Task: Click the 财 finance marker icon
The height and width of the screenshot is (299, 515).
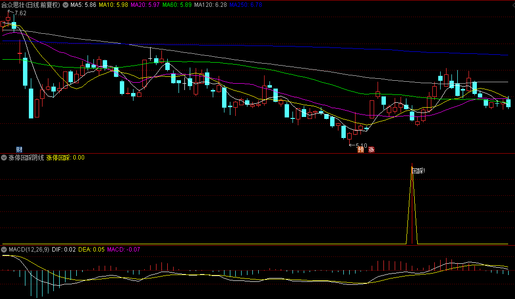Action: (x=20, y=150)
